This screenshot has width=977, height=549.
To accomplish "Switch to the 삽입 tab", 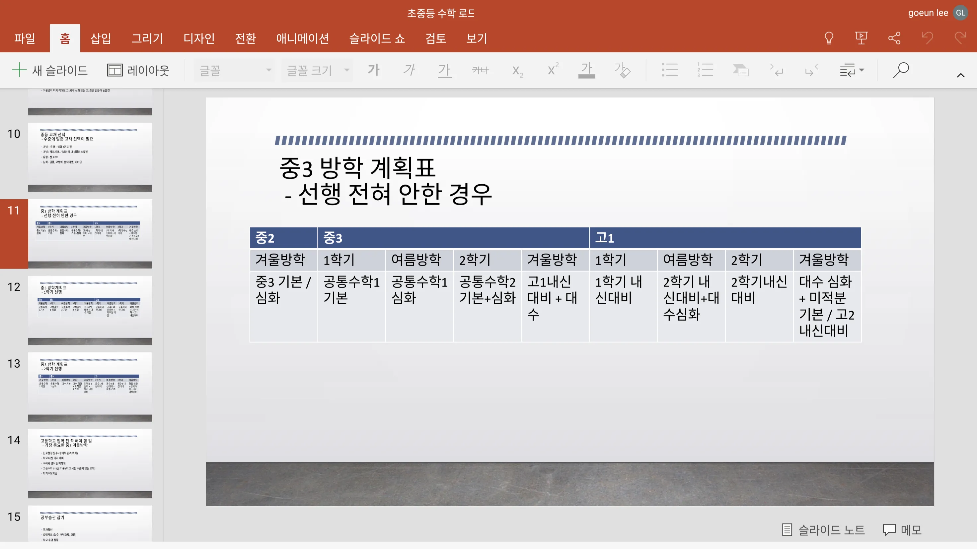I will click(x=101, y=38).
